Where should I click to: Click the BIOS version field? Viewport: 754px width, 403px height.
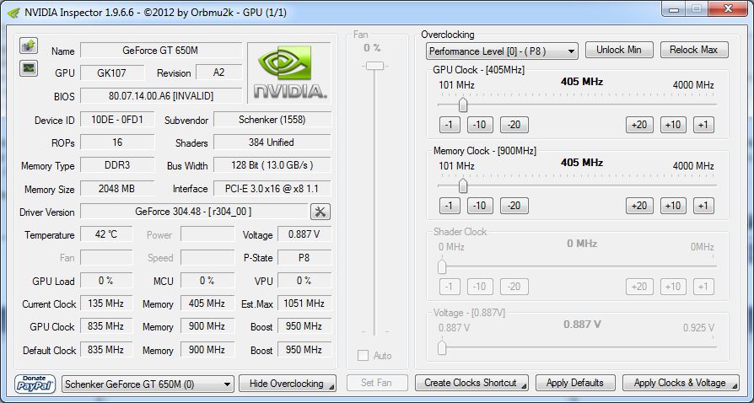coord(161,96)
